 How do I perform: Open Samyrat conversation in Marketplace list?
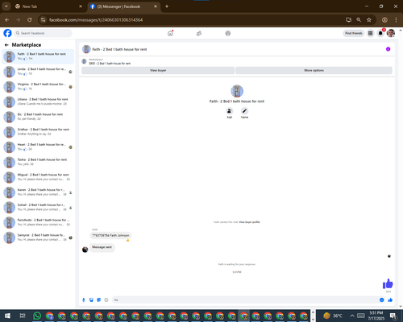[38, 237]
